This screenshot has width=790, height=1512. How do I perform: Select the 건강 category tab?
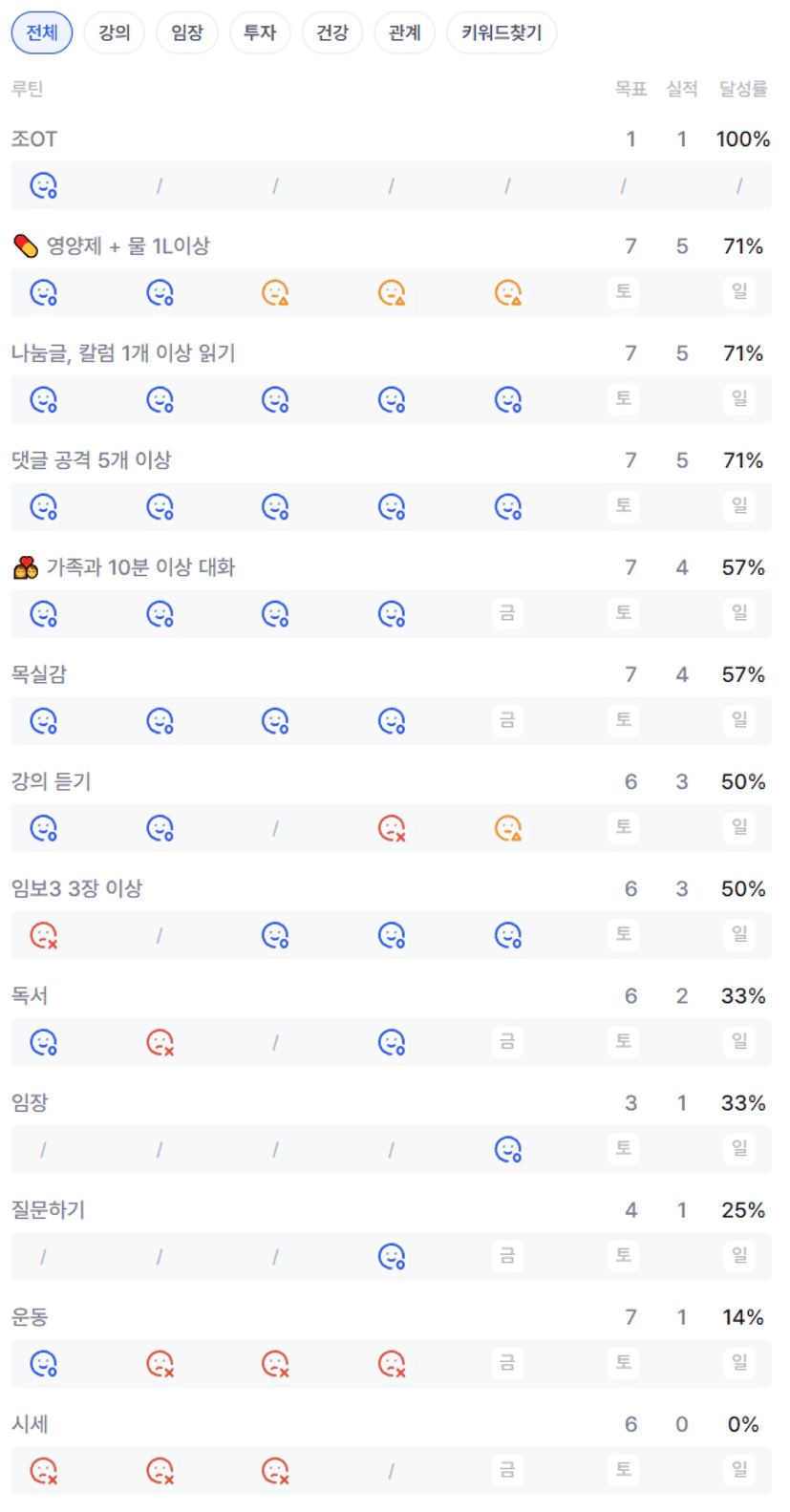[331, 32]
